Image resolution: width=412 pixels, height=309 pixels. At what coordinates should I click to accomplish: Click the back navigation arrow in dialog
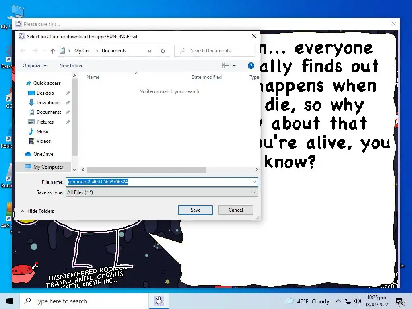23,51
